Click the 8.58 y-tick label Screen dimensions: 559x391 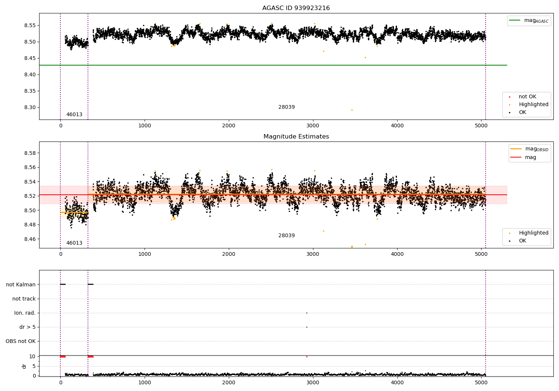(30, 153)
